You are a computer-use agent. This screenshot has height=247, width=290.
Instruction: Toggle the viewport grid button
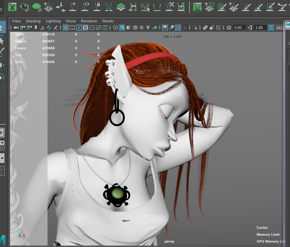66,28
